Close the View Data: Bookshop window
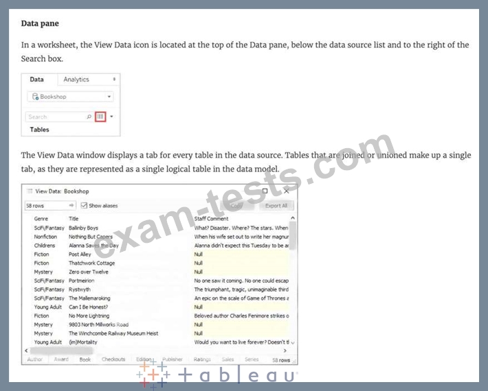 click(x=287, y=191)
